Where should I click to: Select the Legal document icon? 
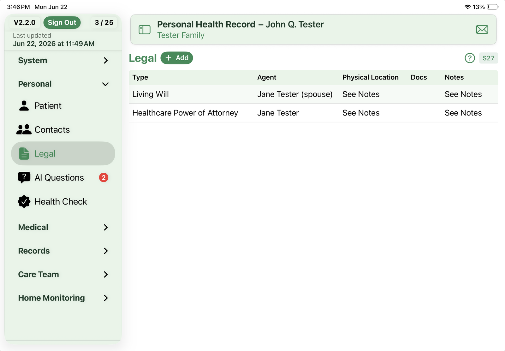coord(24,154)
